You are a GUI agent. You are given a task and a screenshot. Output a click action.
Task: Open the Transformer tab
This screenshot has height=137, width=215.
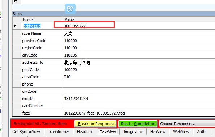59,132
